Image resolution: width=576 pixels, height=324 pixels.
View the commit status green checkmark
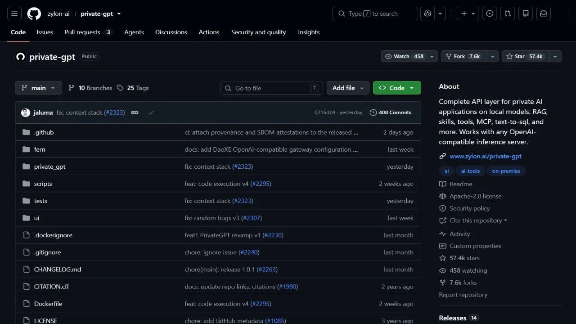[151, 112]
